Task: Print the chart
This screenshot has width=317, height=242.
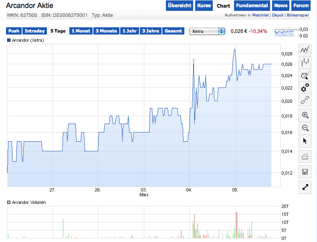Action: click(305, 157)
